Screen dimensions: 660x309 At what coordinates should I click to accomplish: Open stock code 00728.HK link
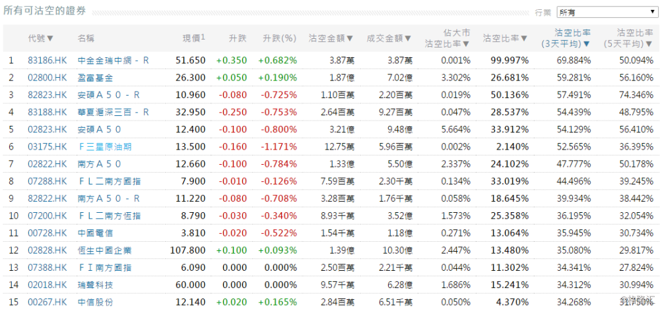(47, 233)
